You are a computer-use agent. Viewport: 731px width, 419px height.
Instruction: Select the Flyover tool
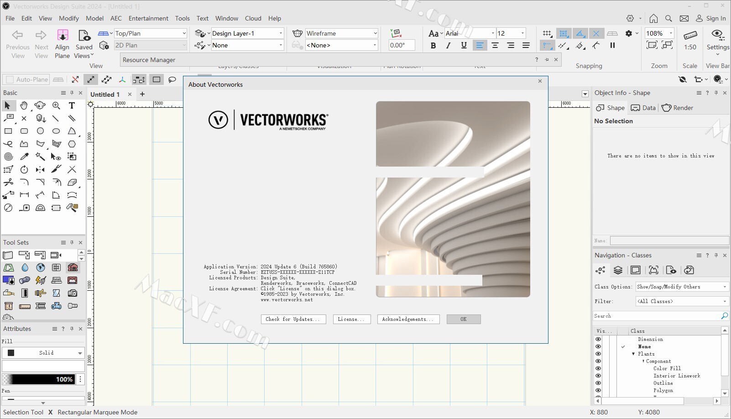[40, 105]
